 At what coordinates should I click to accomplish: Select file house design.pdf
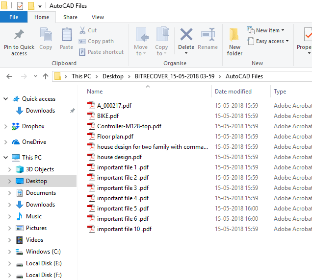pyautogui.click(x=119, y=157)
